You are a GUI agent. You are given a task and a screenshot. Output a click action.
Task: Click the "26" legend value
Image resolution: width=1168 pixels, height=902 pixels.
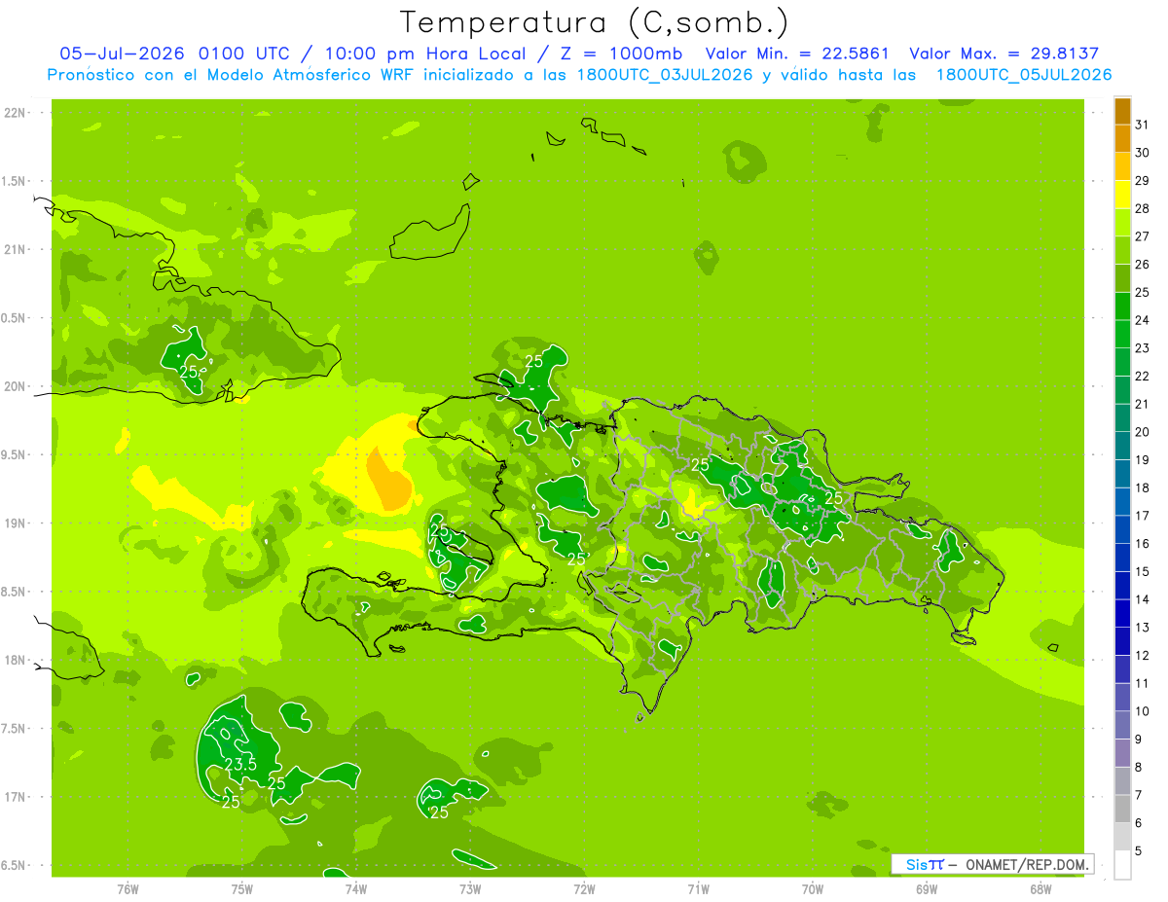point(1143,265)
